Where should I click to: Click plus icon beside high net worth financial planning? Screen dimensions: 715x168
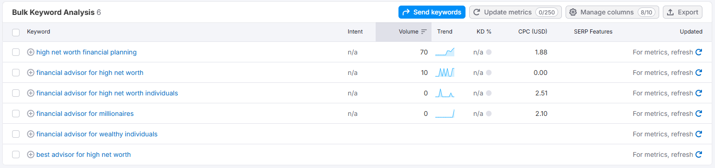tap(31, 52)
